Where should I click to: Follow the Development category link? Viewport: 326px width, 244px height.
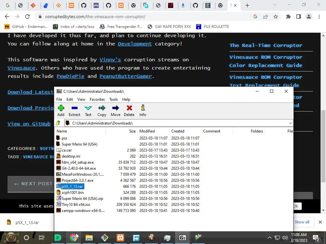coord(135,44)
